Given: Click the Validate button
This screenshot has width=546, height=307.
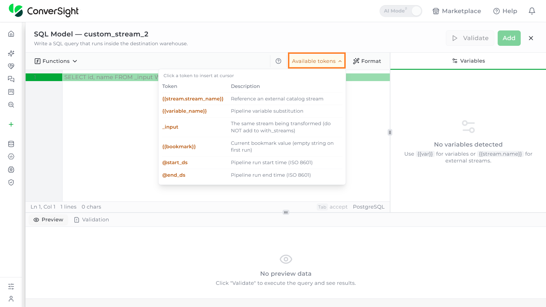Looking at the screenshot, I should pos(470,38).
